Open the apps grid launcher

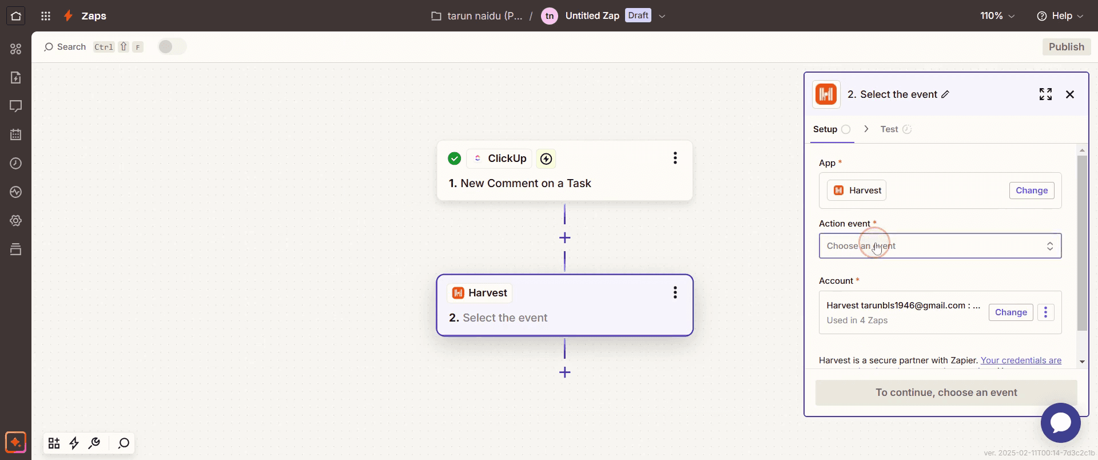point(46,16)
